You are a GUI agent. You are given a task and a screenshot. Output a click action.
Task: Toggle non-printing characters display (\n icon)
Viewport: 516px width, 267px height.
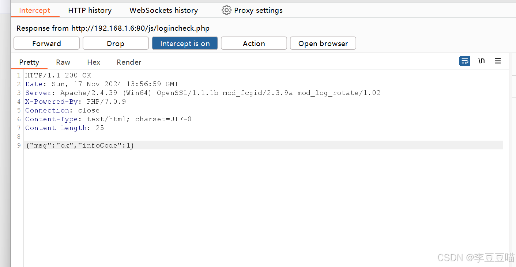tap(481, 61)
